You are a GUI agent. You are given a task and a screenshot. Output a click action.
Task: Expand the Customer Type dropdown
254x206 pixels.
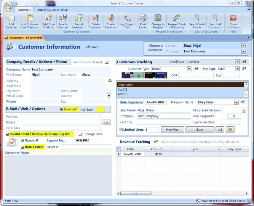[189, 69]
